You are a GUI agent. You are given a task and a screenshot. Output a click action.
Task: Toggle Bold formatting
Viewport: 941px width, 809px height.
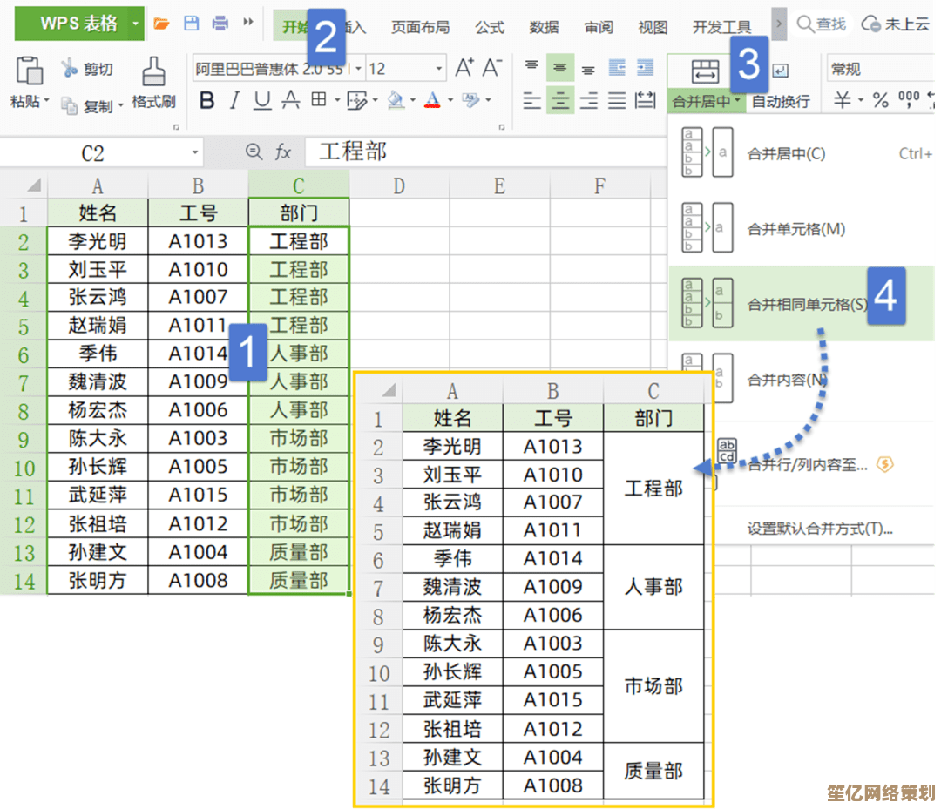point(206,101)
